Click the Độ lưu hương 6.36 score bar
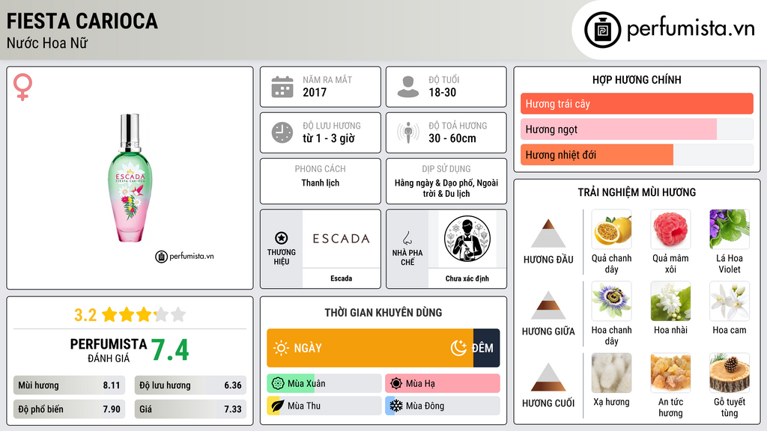This screenshot has width=767, height=431. (x=190, y=385)
